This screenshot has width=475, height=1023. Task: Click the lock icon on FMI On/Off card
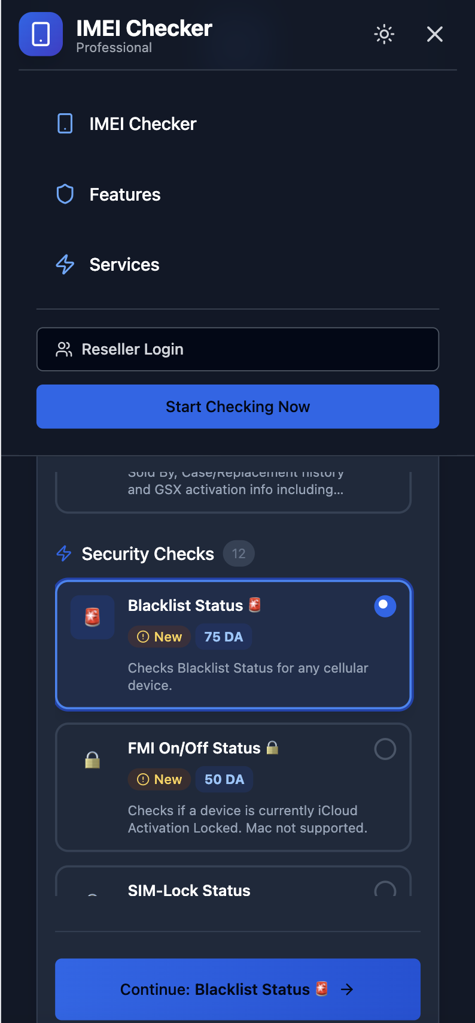[x=92, y=759]
